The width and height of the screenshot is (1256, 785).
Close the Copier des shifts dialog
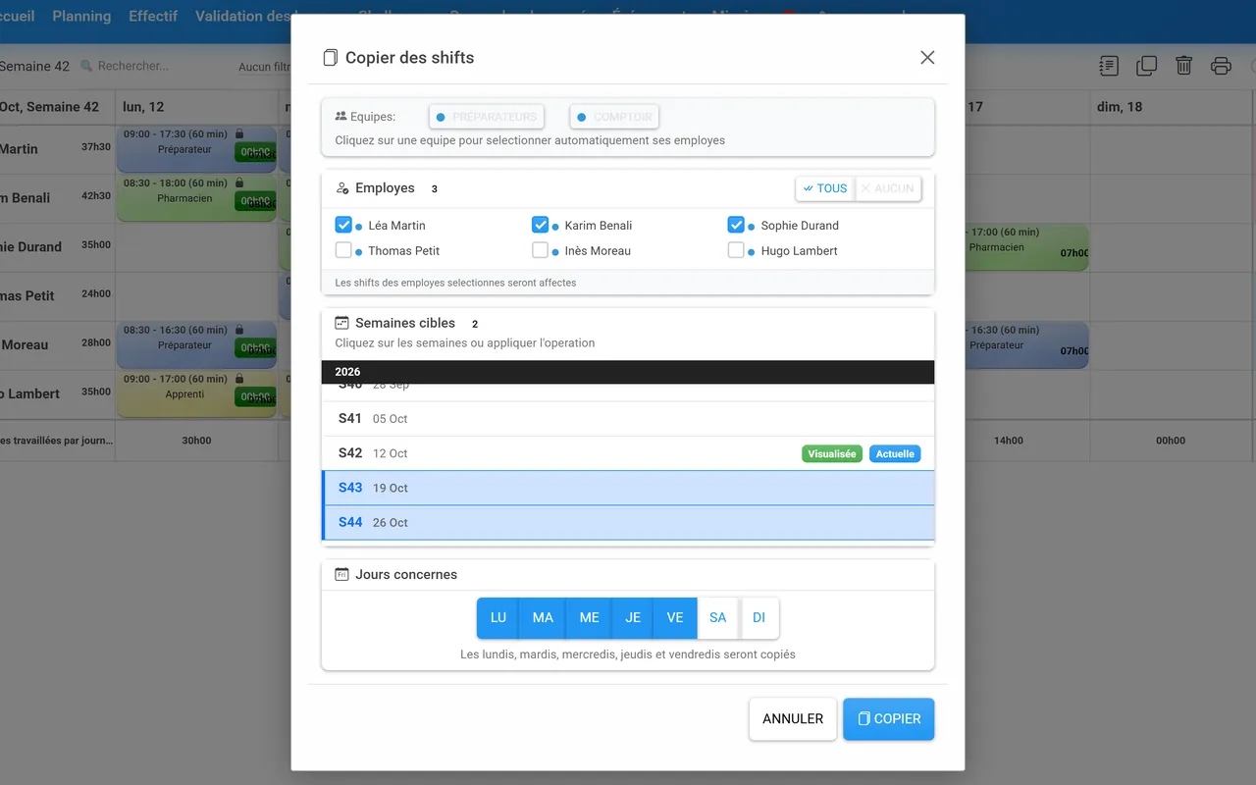[x=927, y=58]
